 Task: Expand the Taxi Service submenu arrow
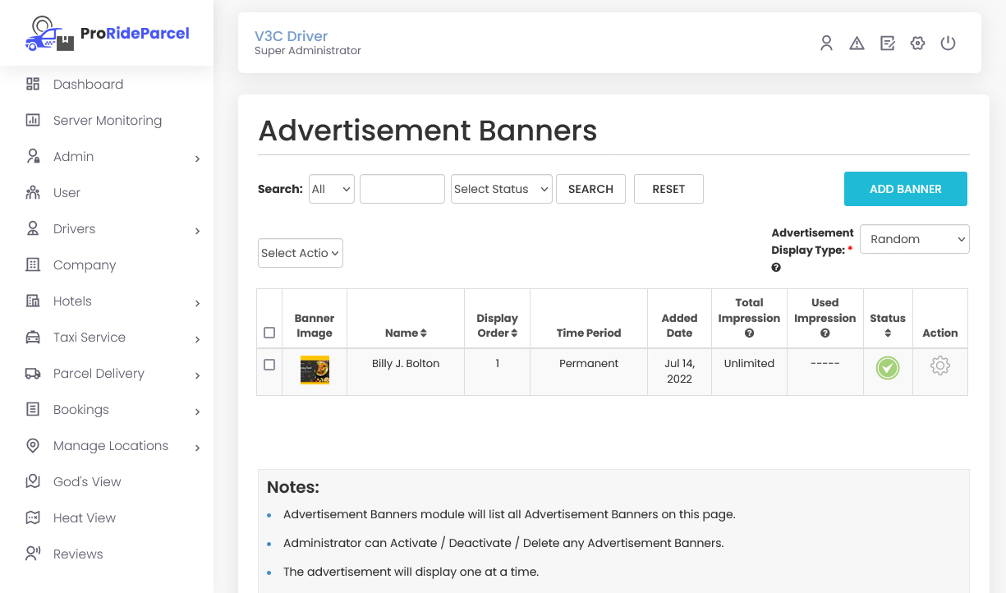pyautogui.click(x=197, y=339)
